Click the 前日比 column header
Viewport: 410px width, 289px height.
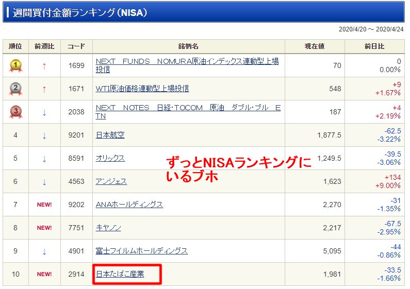[374, 46]
